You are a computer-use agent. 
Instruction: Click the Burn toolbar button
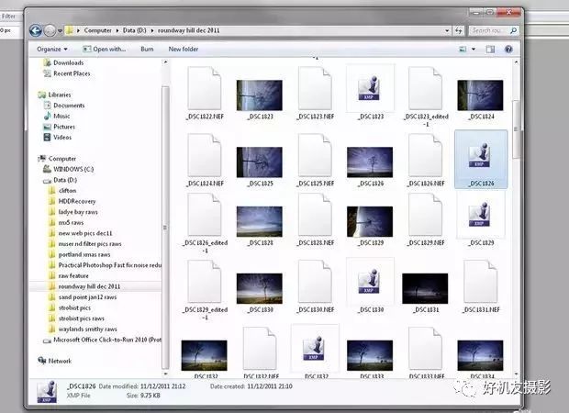[147, 49]
